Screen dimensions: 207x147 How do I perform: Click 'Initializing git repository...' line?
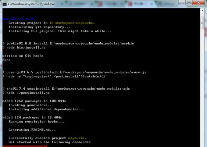click(39, 27)
